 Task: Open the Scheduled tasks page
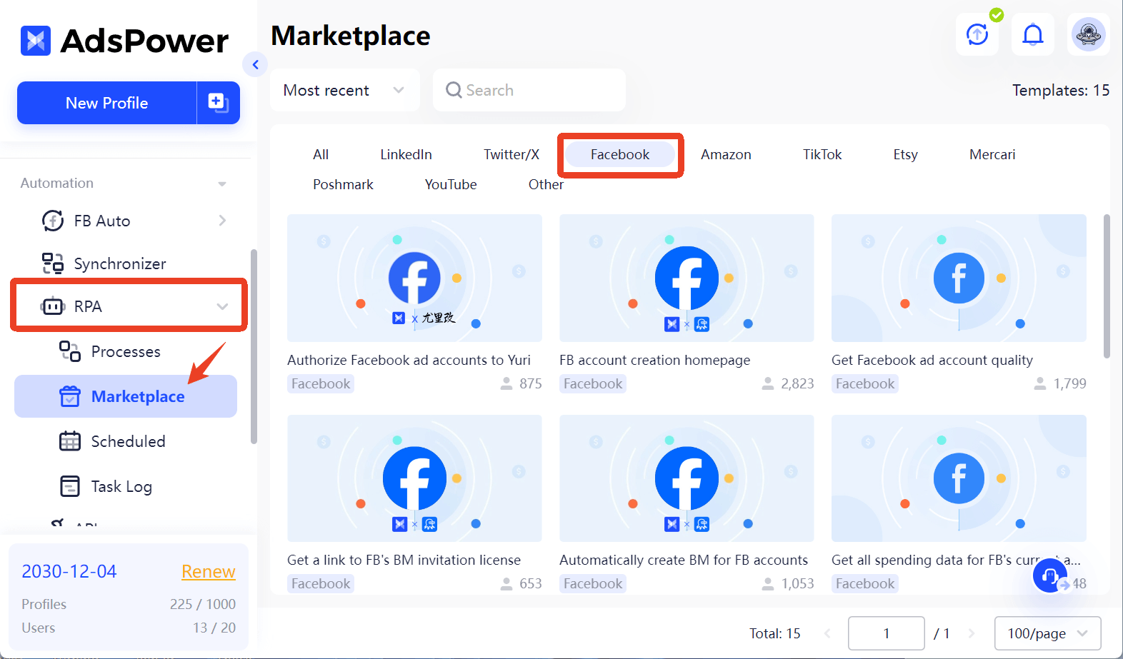pos(128,441)
